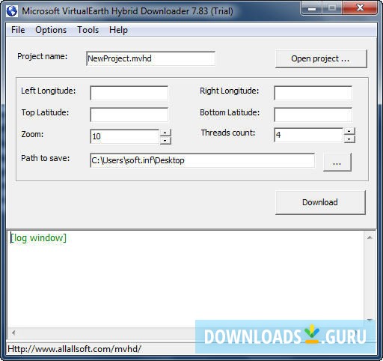Click the Threads count value field
The height and width of the screenshot is (361, 383).
pos(308,135)
